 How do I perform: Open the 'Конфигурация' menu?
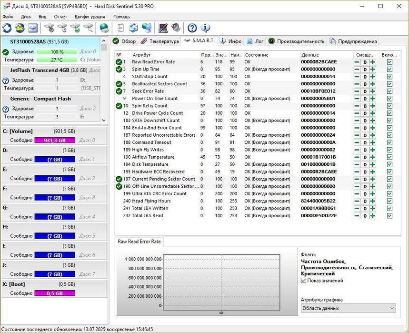tap(90, 17)
